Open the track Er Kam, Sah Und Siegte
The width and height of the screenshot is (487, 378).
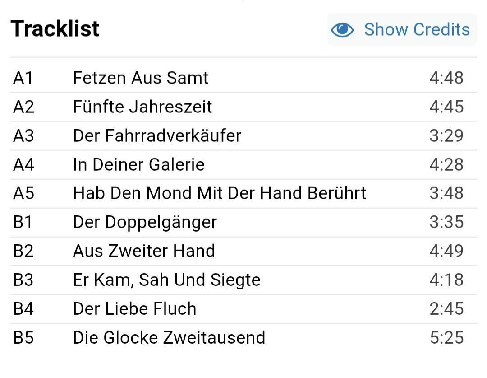click(x=166, y=280)
